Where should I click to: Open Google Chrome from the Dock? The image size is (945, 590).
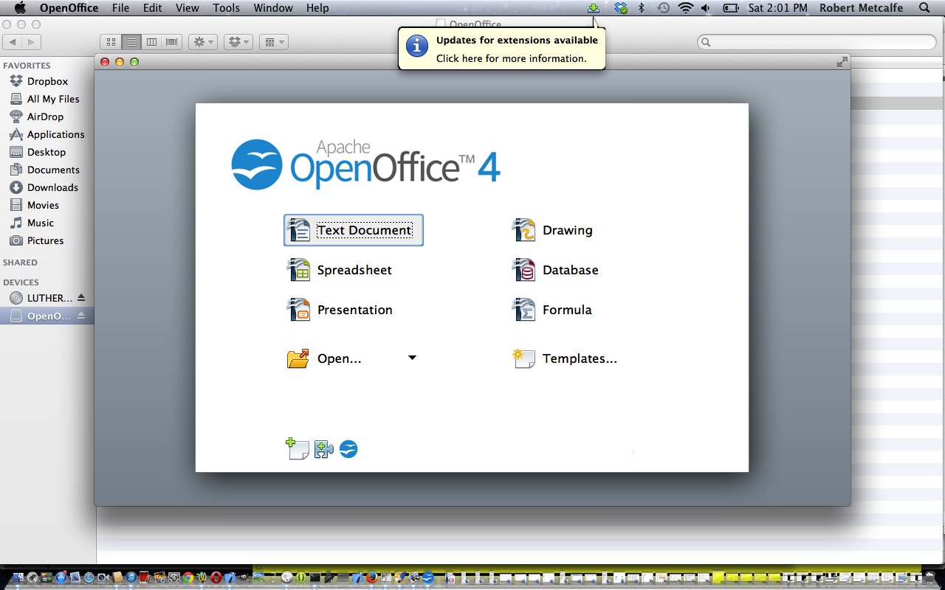tap(188, 577)
